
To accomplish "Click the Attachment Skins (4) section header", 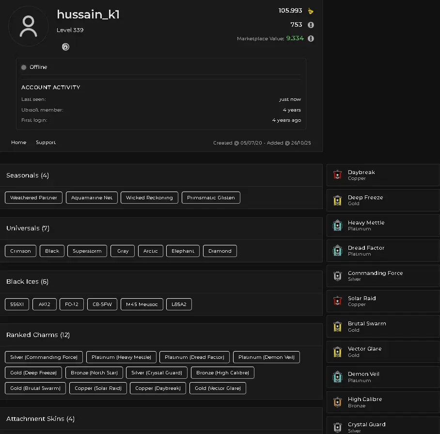I will (x=40, y=418).
